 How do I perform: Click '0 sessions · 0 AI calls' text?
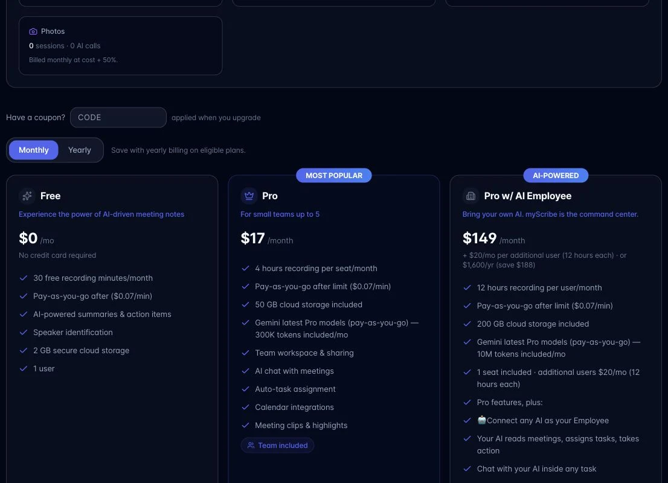[x=65, y=45]
